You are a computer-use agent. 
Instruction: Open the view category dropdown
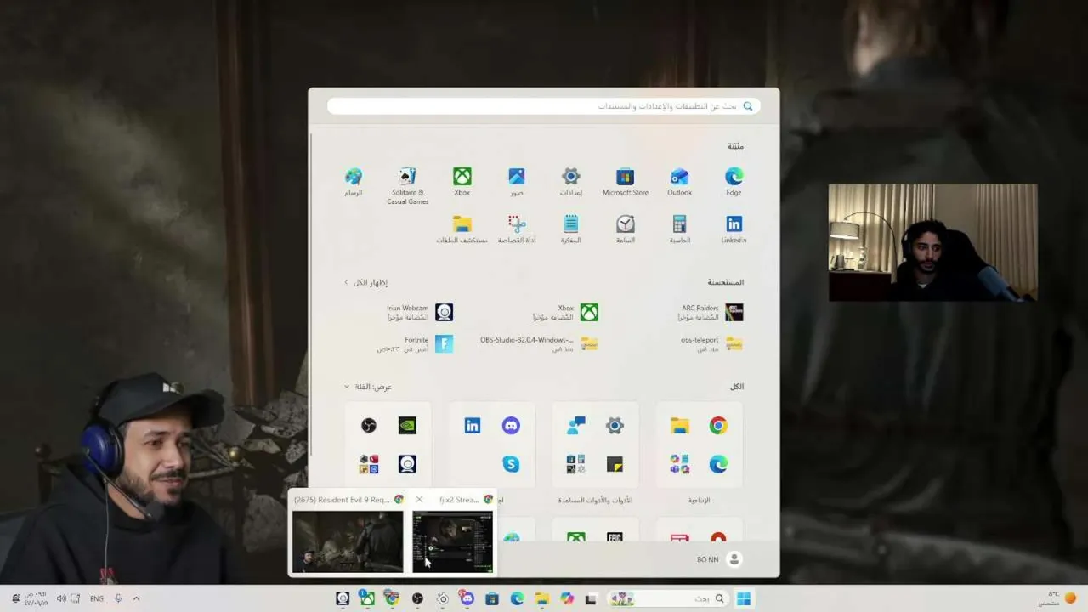click(x=367, y=387)
